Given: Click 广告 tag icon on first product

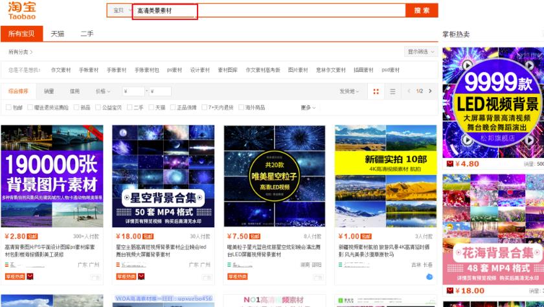Looking at the screenshot, I should [96, 277].
